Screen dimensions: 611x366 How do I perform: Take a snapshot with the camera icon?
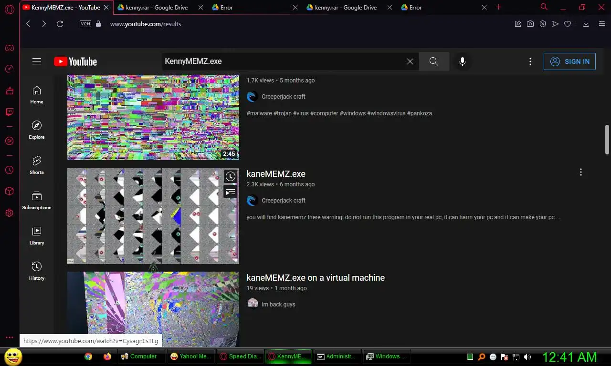click(x=530, y=24)
